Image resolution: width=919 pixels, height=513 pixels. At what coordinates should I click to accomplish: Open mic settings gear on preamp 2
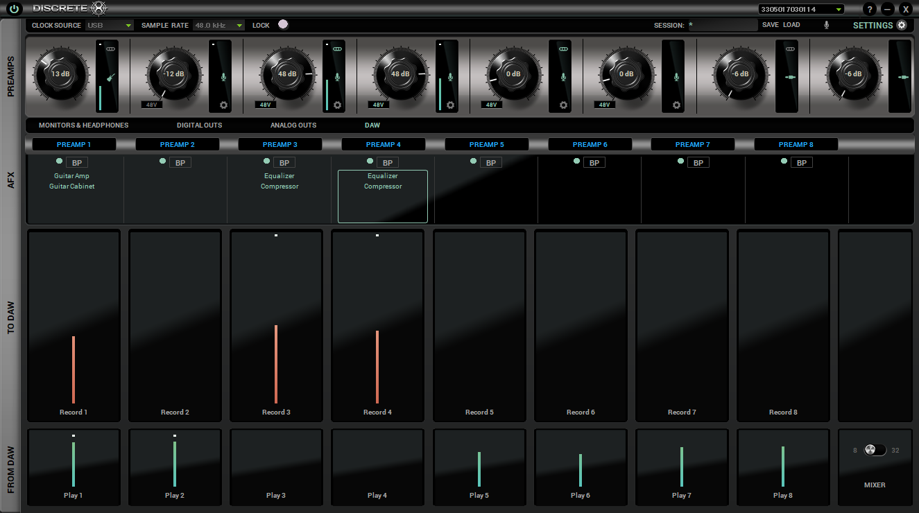tap(224, 105)
